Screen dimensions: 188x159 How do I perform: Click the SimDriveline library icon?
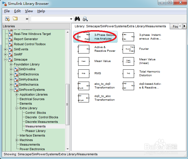point(16,69)
